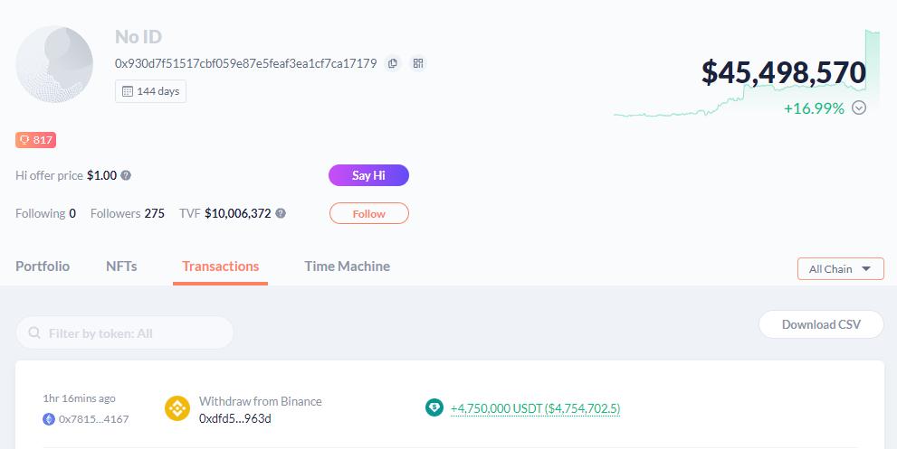The image size is (897, 449).
Task: Click the USDT token icon
Action: pyautogui.click(x=434, y=408)
